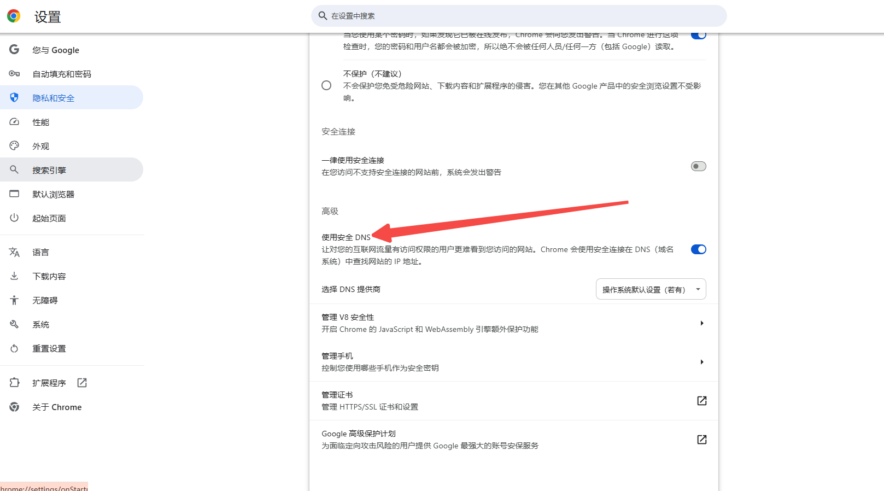This screenshot has height=491, width=884.
Task: Click the 高级 section header
Action: click(x=330, y=211)
